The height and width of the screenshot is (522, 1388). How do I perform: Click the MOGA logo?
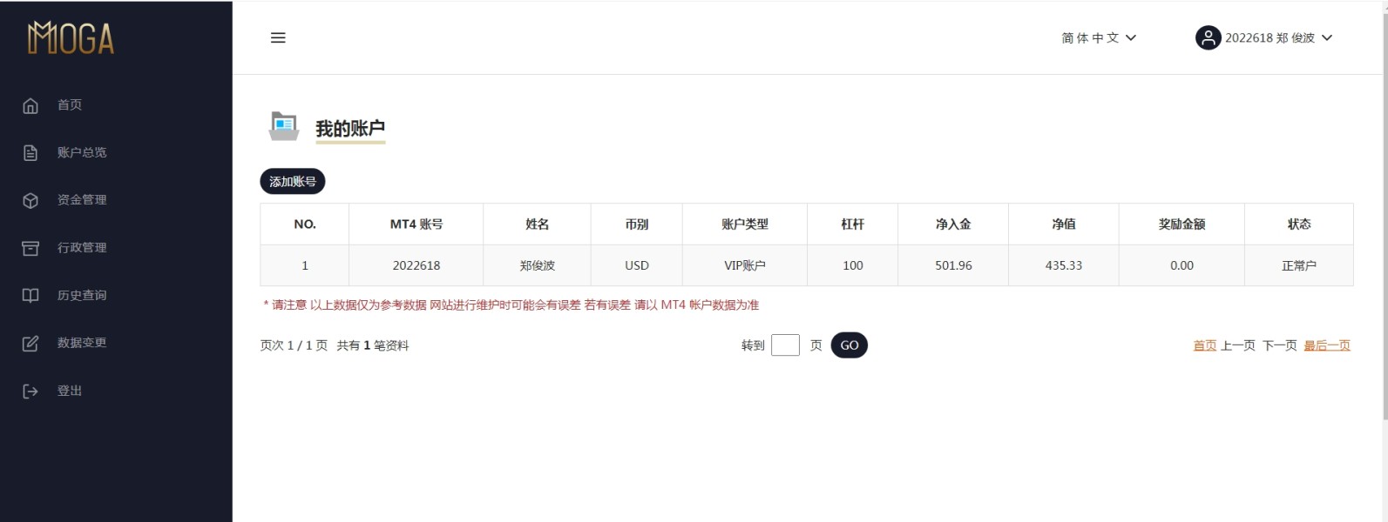pos(71,38)
